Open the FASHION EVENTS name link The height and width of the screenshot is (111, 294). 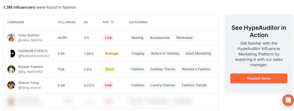pos(33,51)
